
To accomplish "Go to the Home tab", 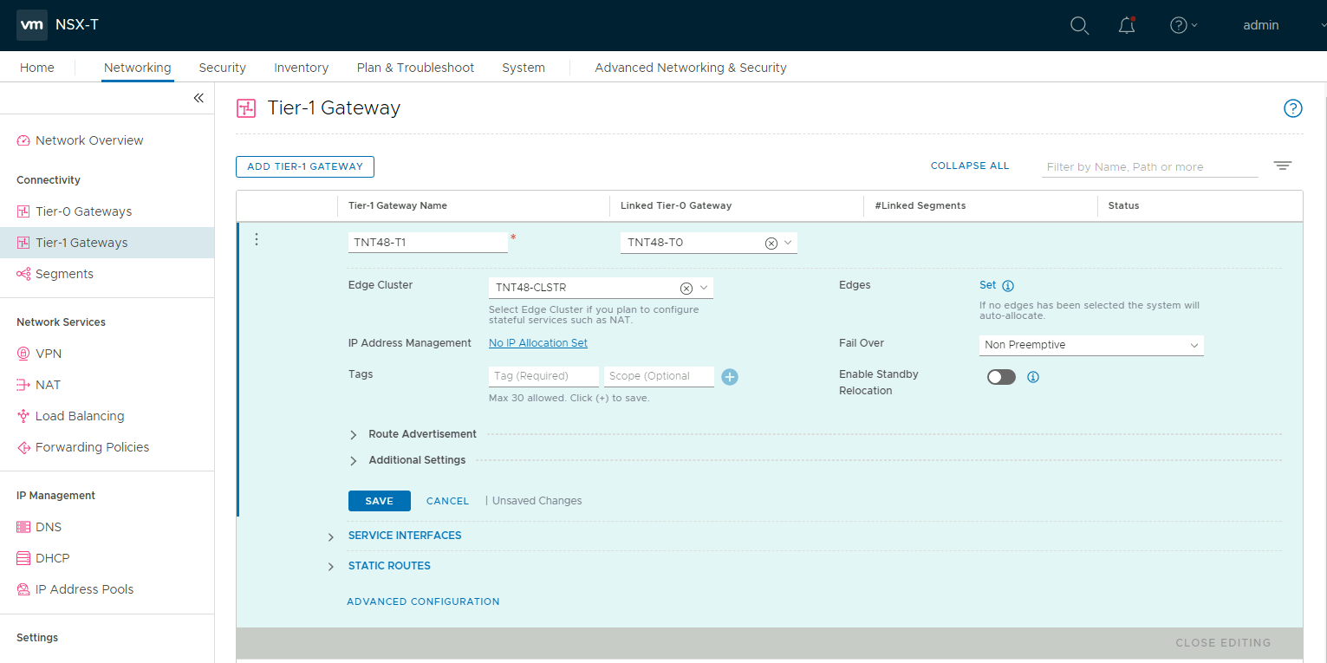I will [37, 68].
